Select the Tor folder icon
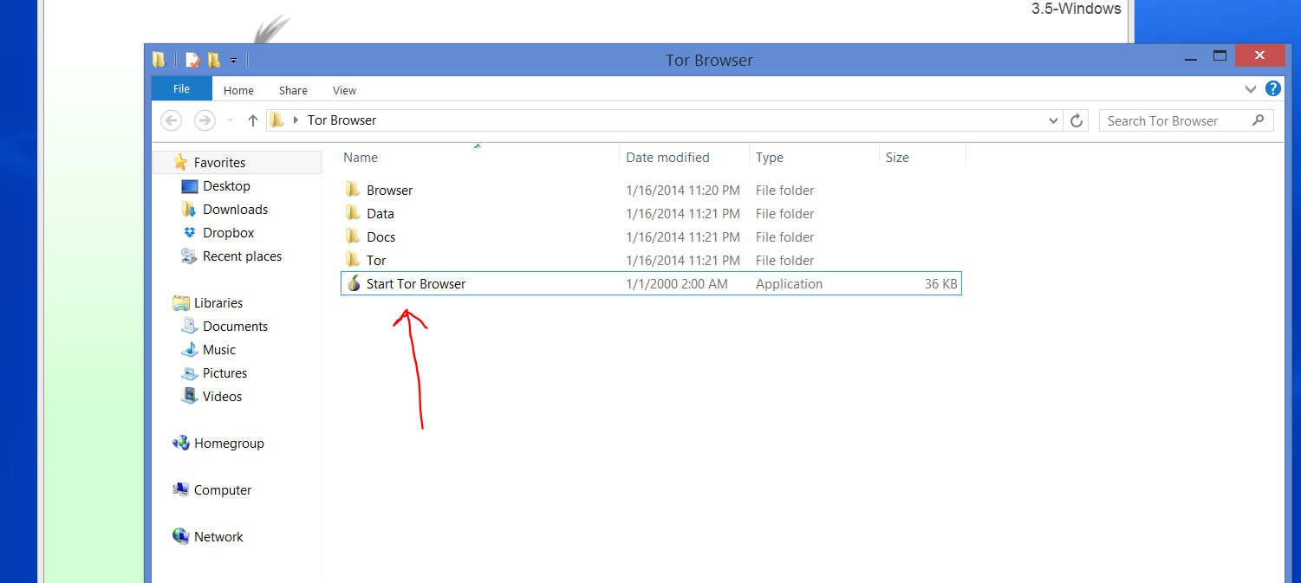Viewport: 1301px width, 583px height. (353, 260)
